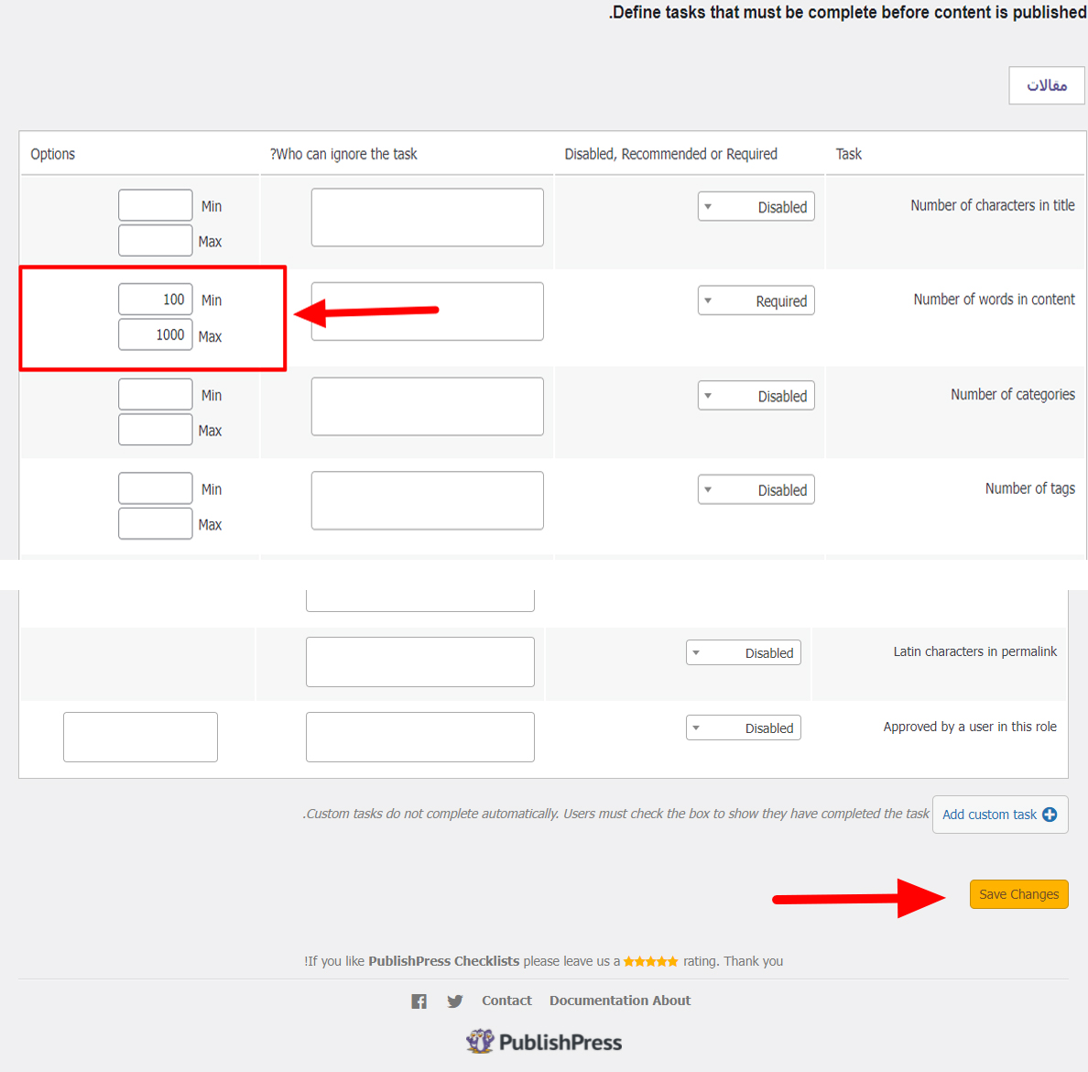Open requirement dropdown for Number of tags
1088x1072 pixels.
[756, 490]
